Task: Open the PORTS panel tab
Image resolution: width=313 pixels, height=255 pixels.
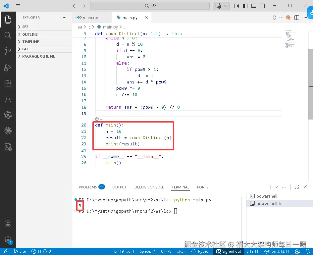Action: click(x=203, y=187)
